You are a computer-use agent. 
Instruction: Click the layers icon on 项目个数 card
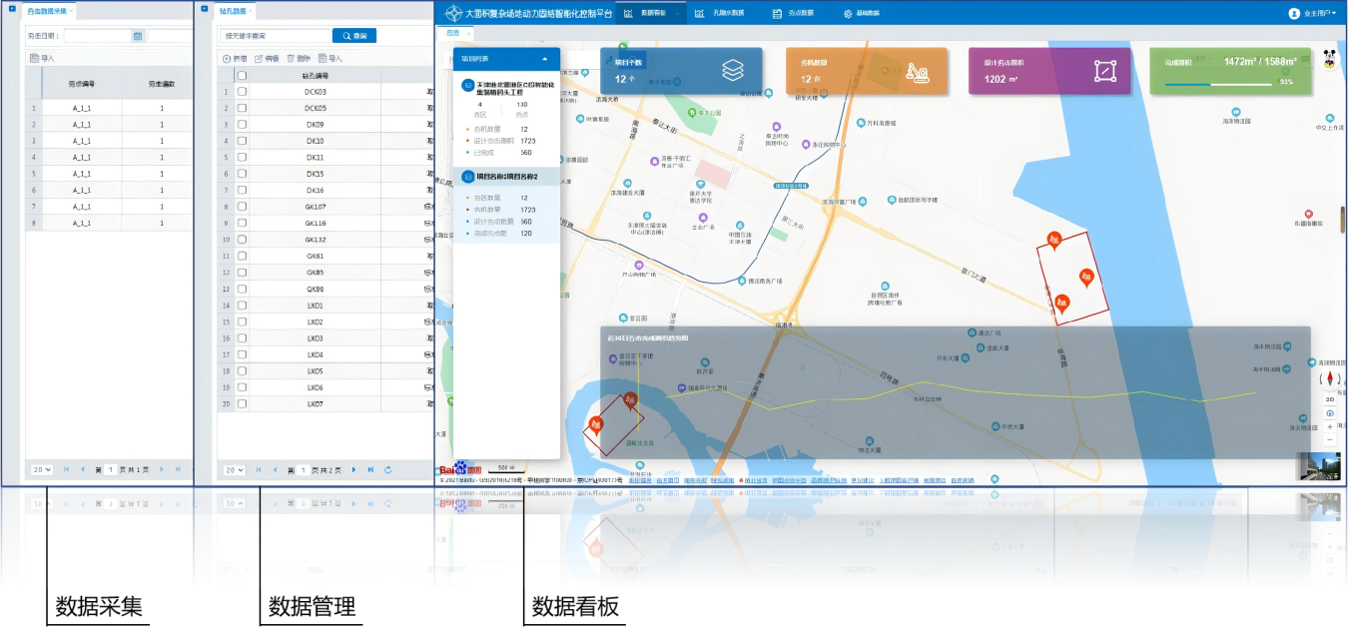(x=733, y=71)
